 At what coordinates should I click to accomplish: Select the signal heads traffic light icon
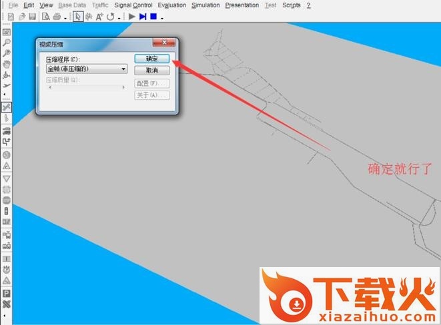[x=7, y=211]
